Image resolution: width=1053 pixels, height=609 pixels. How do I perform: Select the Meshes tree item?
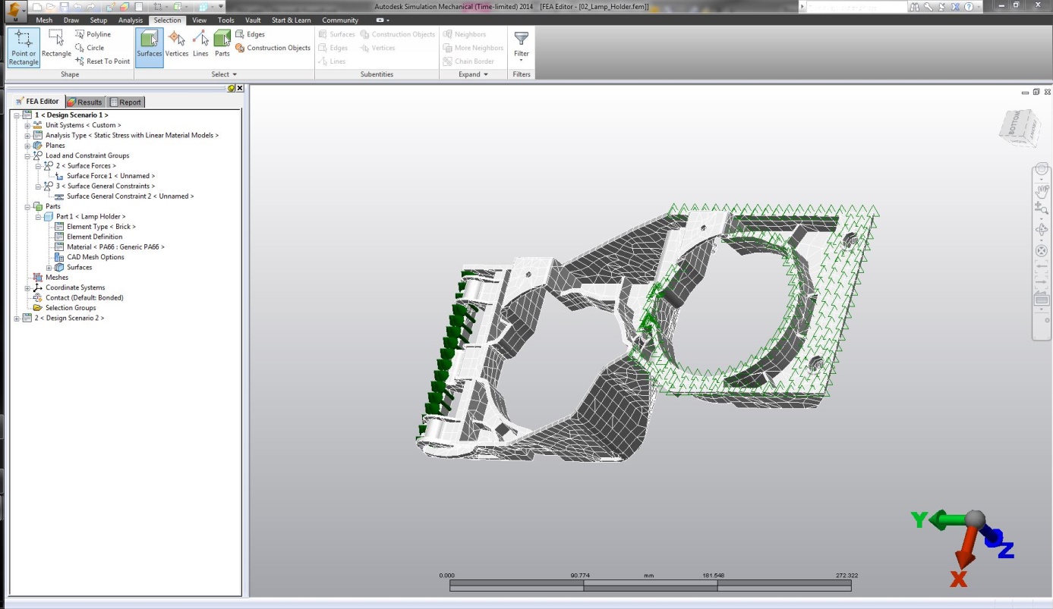tap(57, 278)
